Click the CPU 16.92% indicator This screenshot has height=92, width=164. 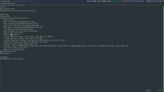coord(139,1)
